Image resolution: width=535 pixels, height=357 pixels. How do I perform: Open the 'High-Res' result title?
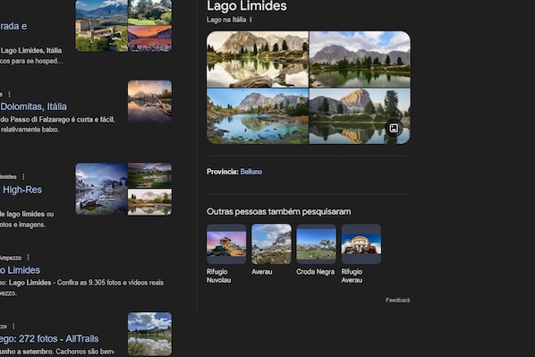pos(22,190)
